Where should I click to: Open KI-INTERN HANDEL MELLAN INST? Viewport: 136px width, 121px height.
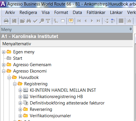pos(63,90)
